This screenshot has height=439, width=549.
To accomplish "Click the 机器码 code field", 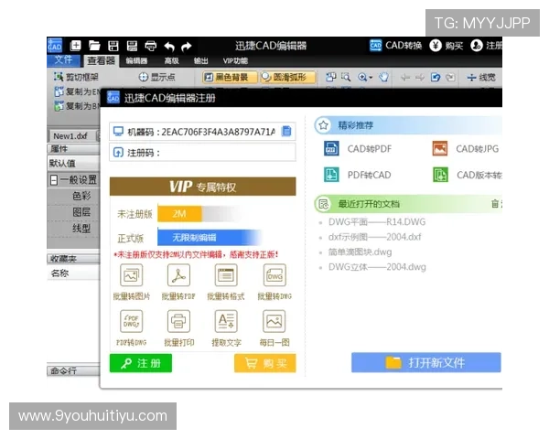I will 203,132.
